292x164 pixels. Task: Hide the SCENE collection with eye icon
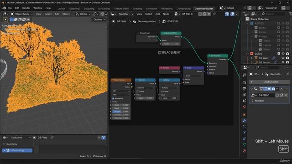tap(283, 54)
